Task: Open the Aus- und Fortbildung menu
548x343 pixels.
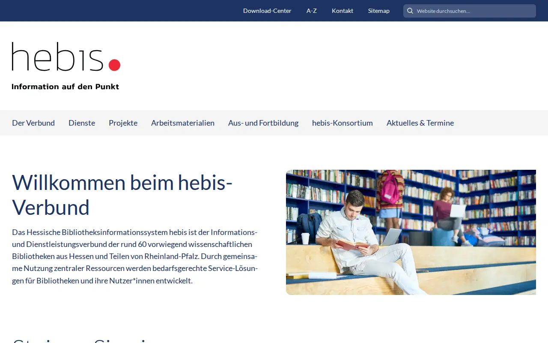Action: click(263, 123)
